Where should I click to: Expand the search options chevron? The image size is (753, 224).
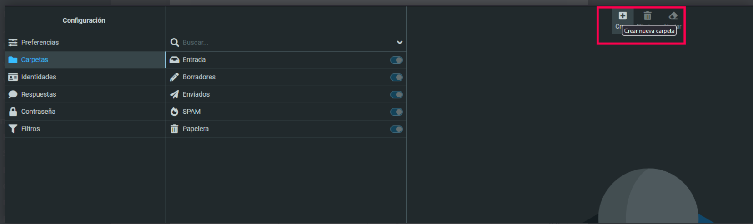tap(400, 43)
